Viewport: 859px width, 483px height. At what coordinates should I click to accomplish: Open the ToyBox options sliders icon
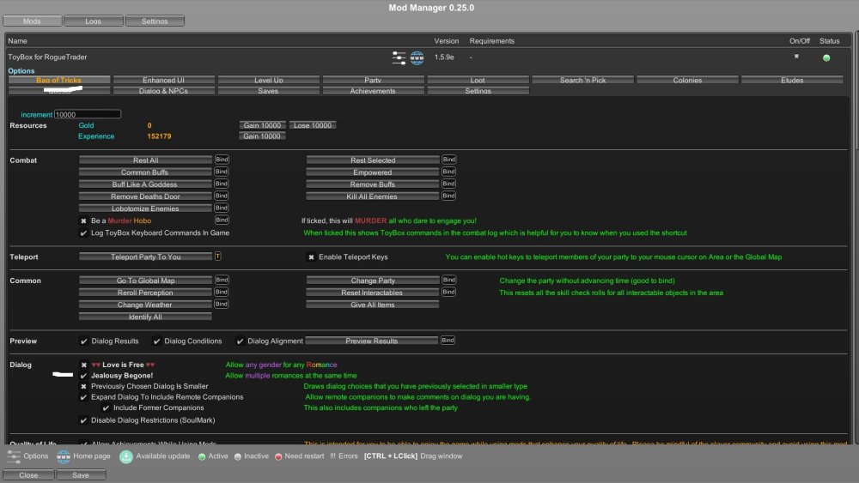point(399,57)
